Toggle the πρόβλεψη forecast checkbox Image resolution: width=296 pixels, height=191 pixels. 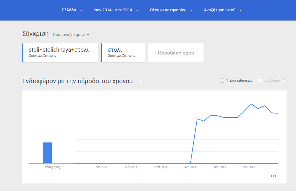260,81
